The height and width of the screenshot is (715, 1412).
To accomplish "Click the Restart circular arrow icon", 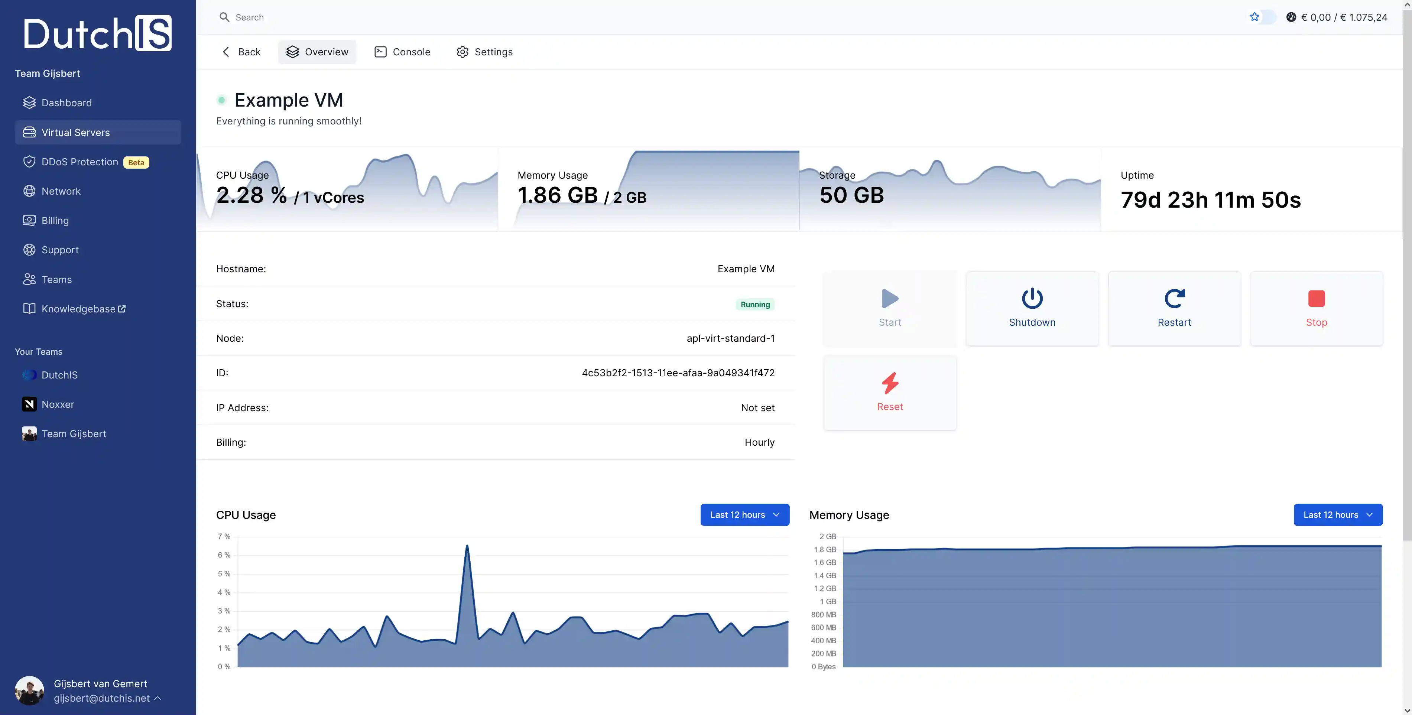I will [1174, 299].
